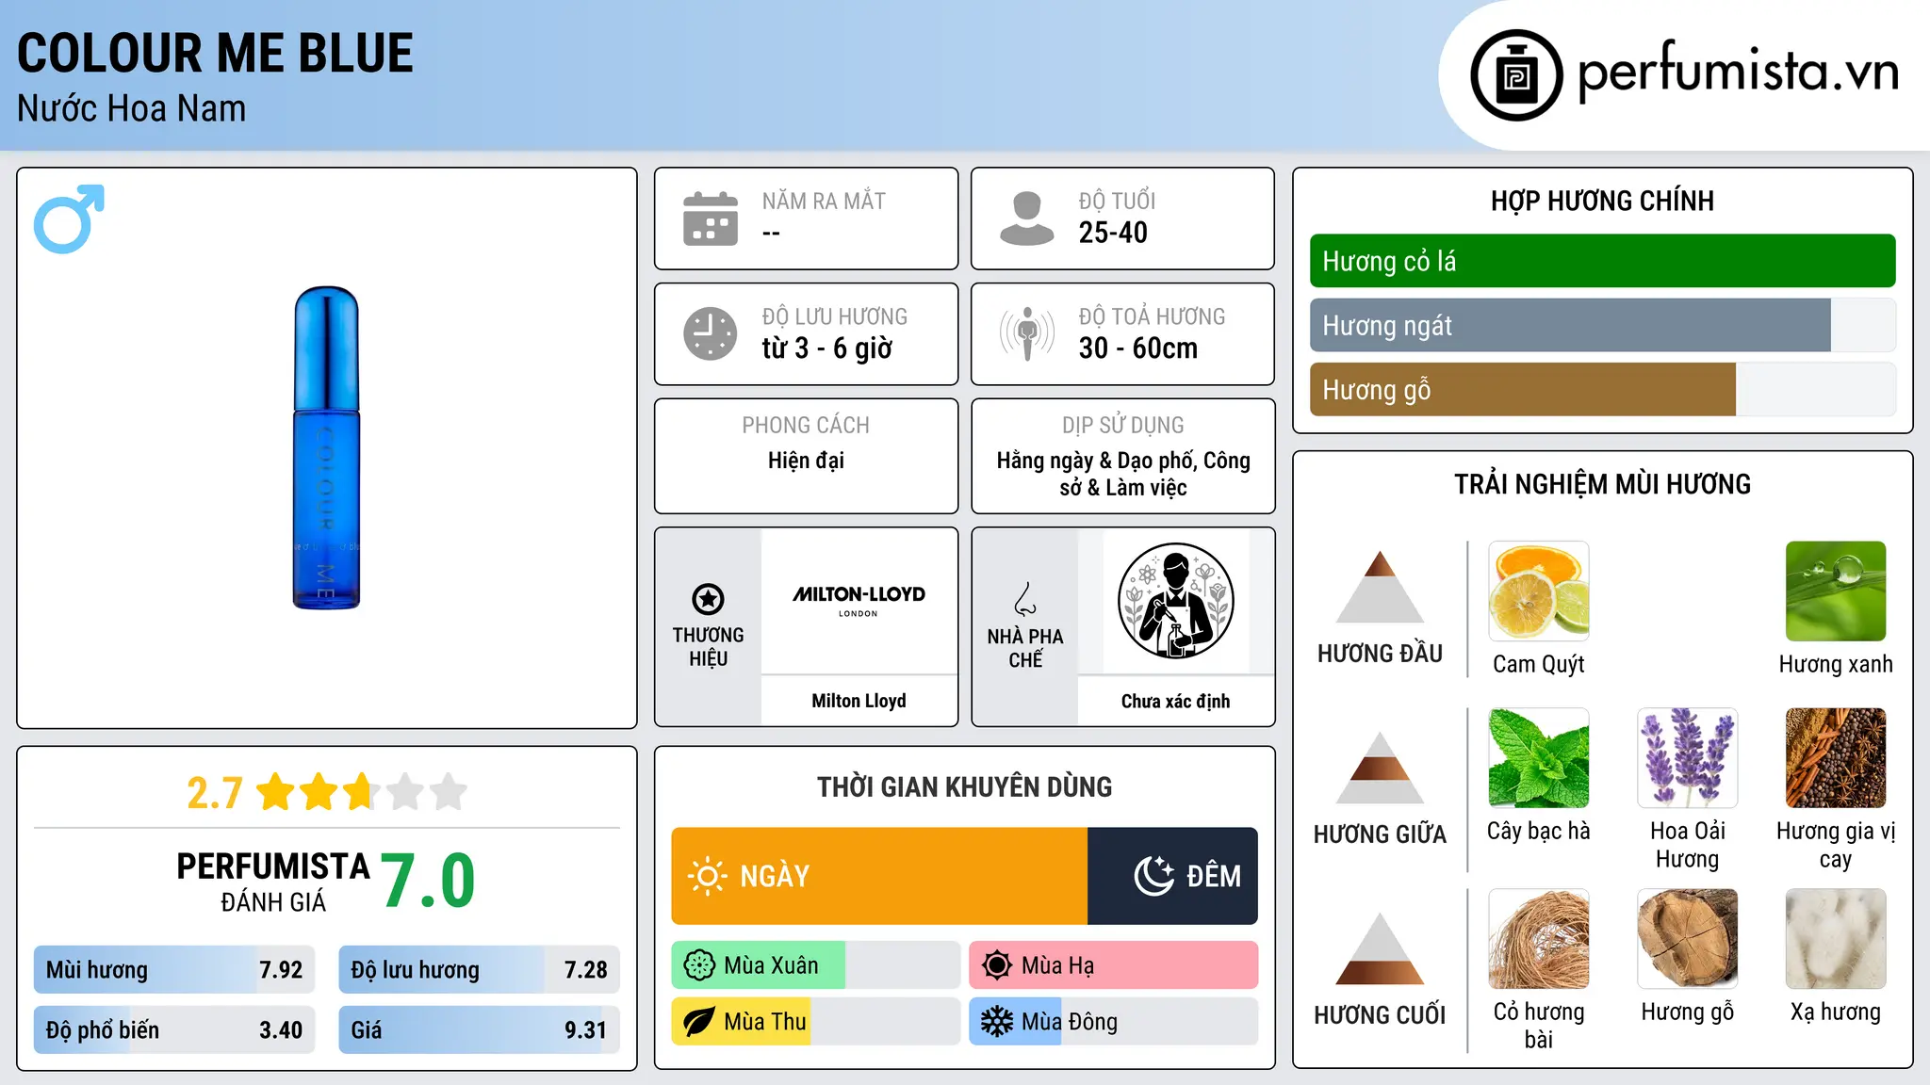The height and width of the screenshot is (1085, 1930).
Task: Open the Cam Quýt citrus note image
Action: 1539,591
